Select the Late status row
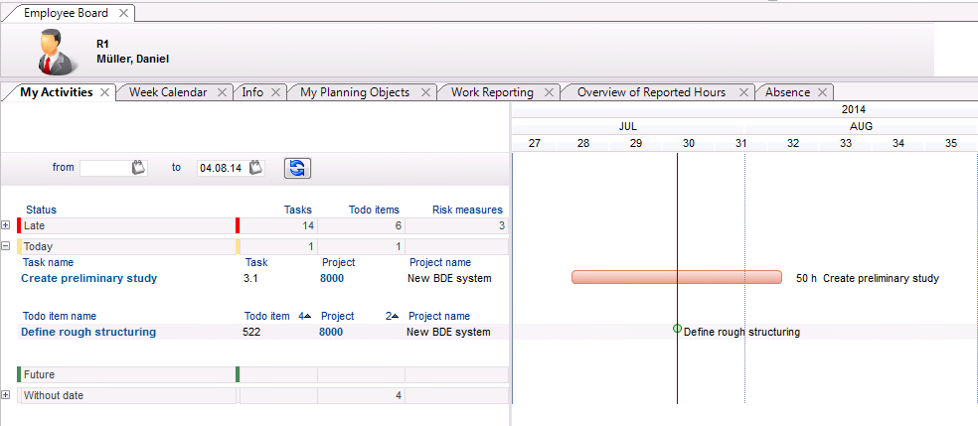 coord(262,225)
